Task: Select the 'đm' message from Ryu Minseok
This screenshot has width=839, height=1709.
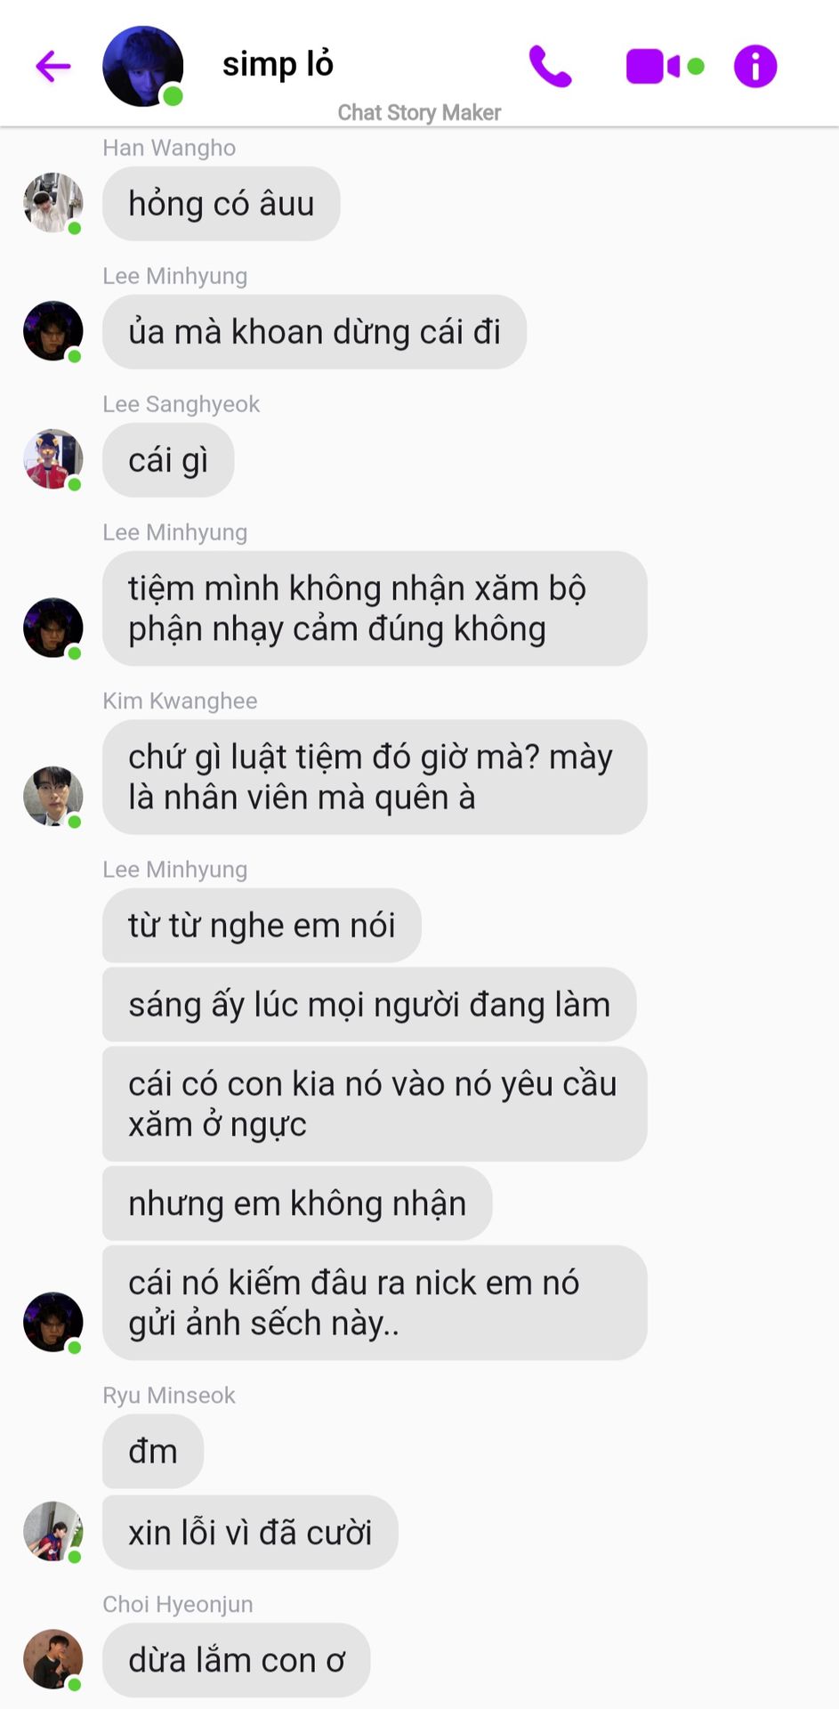Action: (x=153, y=1452)
